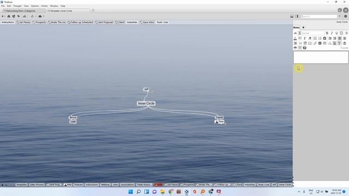The height and width of the screenshot is (196, 349).
Task: Open the Online menu
Action: [x=44, y=6]
